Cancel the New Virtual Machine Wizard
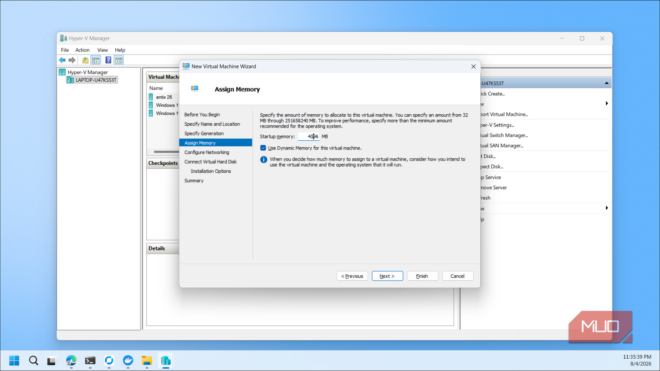660x371 pixels. coord(457,276)
